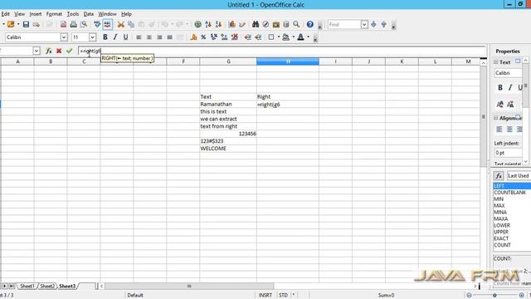Switch to Sheet2 tab
Image resolution: width=531 pixels, height=299 pixels.
[x=47, y=286]
